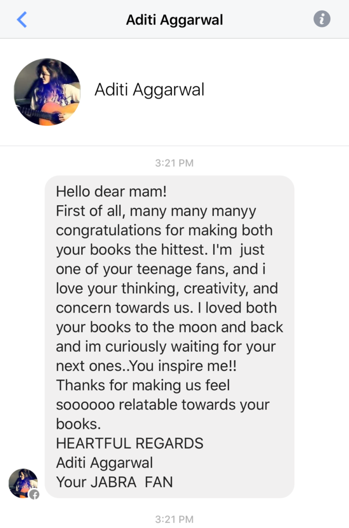Select the 'Hello dear mam!' line
The height and width of the screenshot is (528, 349).
coord(112,192)
